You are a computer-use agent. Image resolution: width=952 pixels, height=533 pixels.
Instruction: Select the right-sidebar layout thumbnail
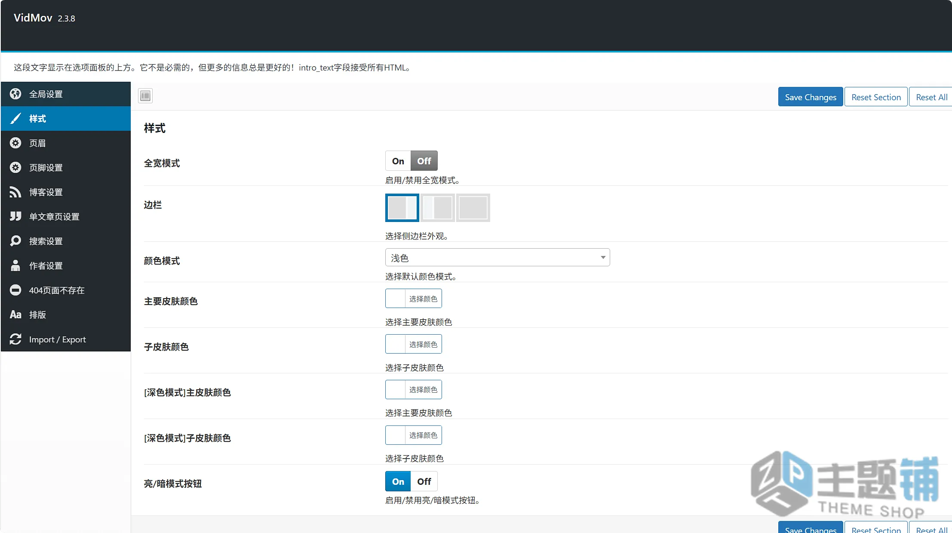coord(402,208)
